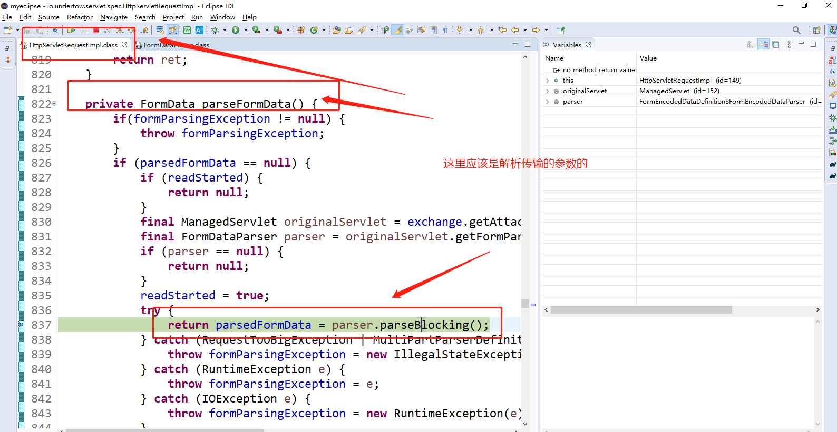Open the toolbar Search magnifier
Image resolution: width=837 pixels, height=432 pixels.
coord(796,31)
